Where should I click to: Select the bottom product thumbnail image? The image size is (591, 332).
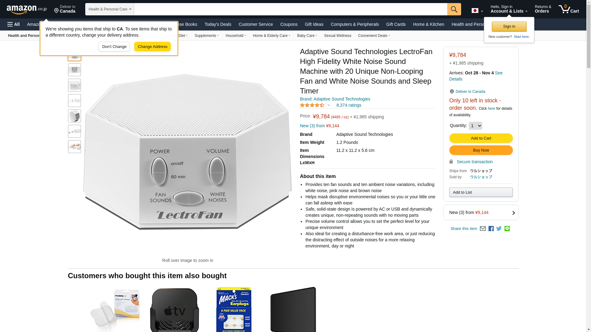coord(74,147)
